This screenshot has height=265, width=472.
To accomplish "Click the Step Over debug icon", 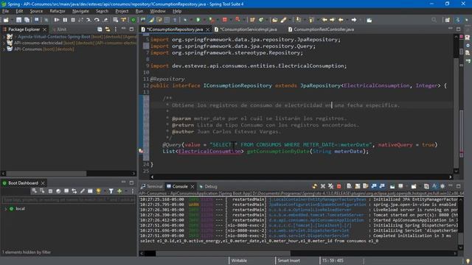I will [97, 20].
